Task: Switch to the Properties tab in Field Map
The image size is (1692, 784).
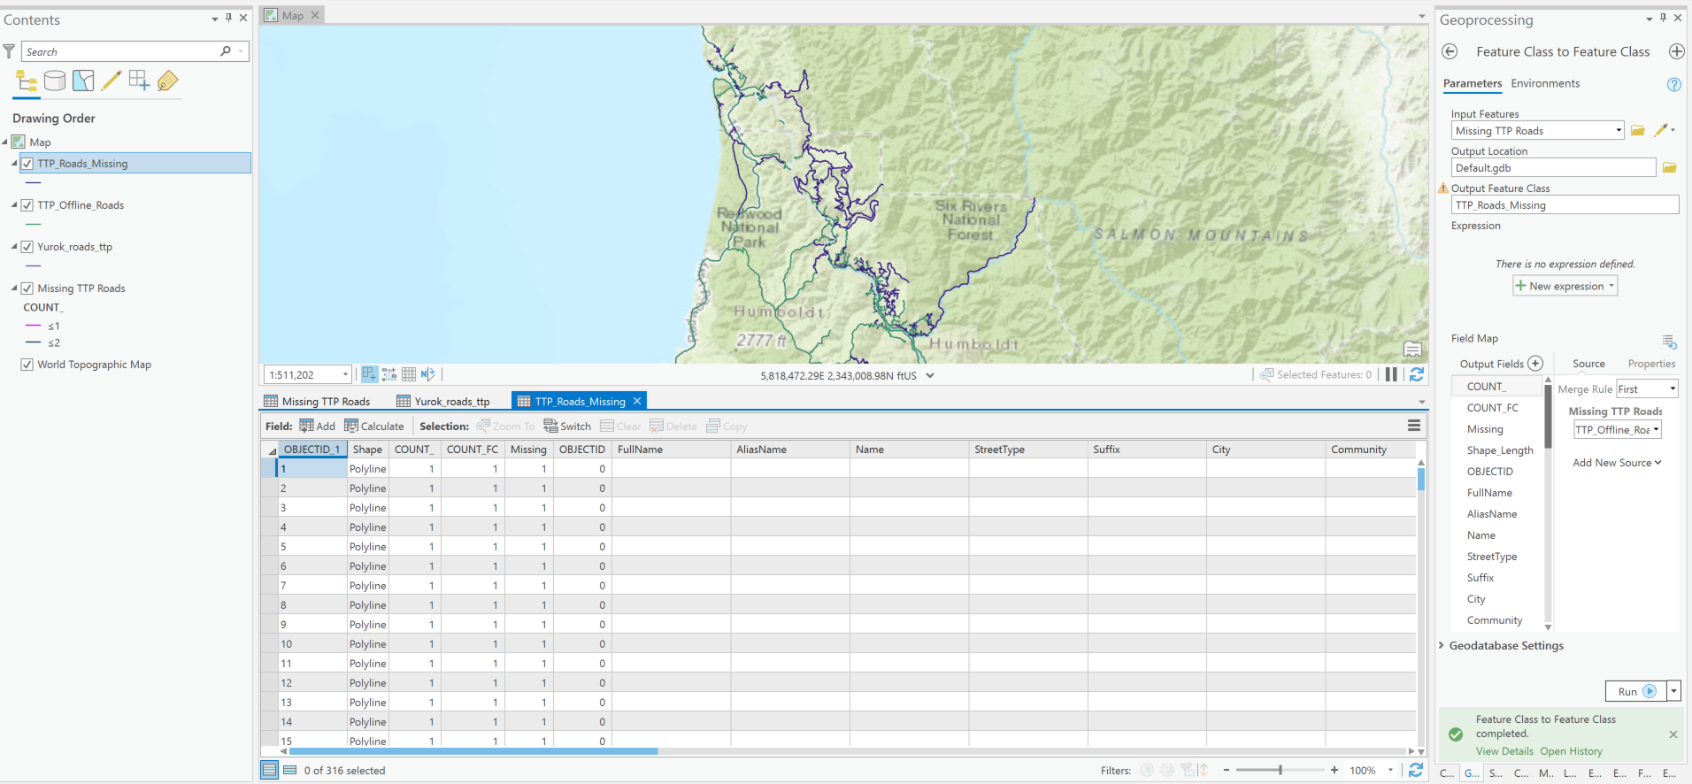Action: click(1651, 364)
